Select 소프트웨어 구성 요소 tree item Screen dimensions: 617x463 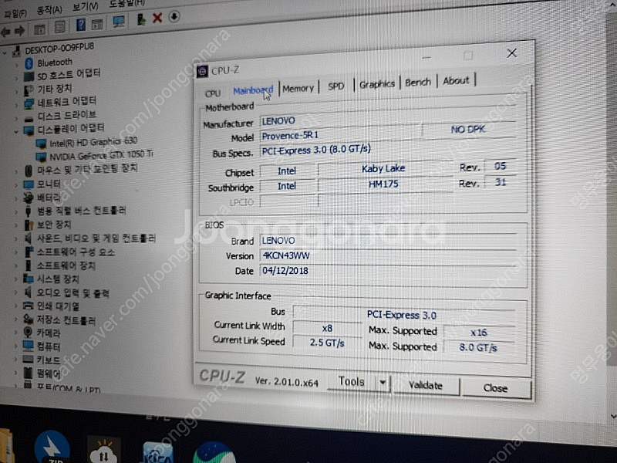click(x=76, y=252)
